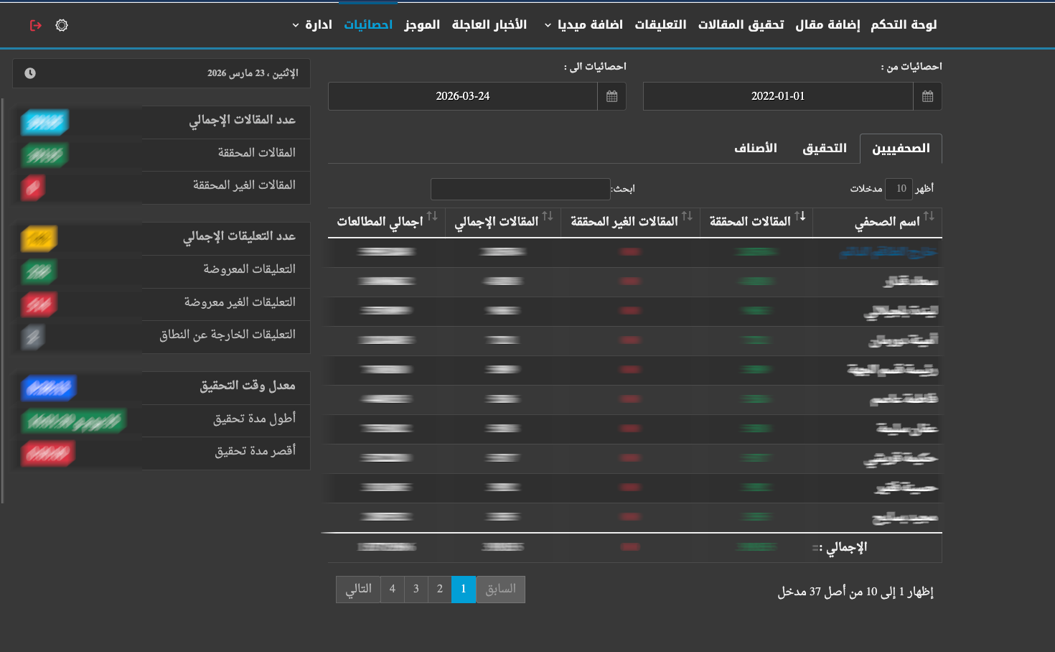The height and width of the screenshot is (652, 1055).
Task: Click the clock icon beside the date
Action: pos(30,73)
